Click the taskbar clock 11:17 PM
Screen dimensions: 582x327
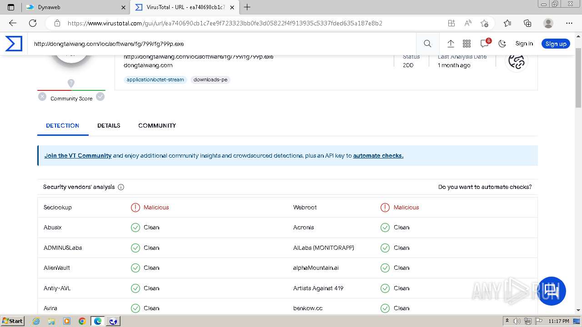(x=559, y=321)
